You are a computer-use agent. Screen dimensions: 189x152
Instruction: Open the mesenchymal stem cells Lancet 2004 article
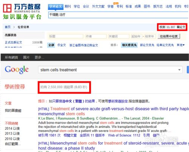point(113,111)
